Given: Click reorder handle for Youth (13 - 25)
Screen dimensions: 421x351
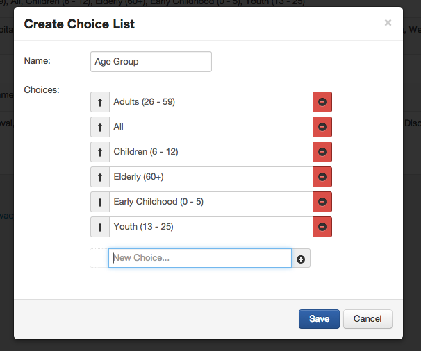Looking at the screenshot, I should coord(100,227).
